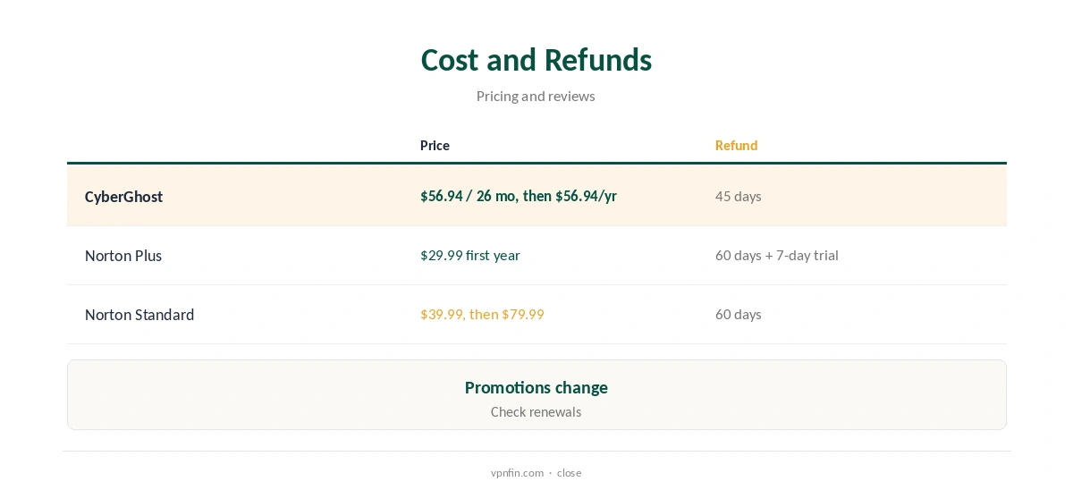
Task: Click Norton Standard's '60 days' refund cell
Action: tap(739, 314)
